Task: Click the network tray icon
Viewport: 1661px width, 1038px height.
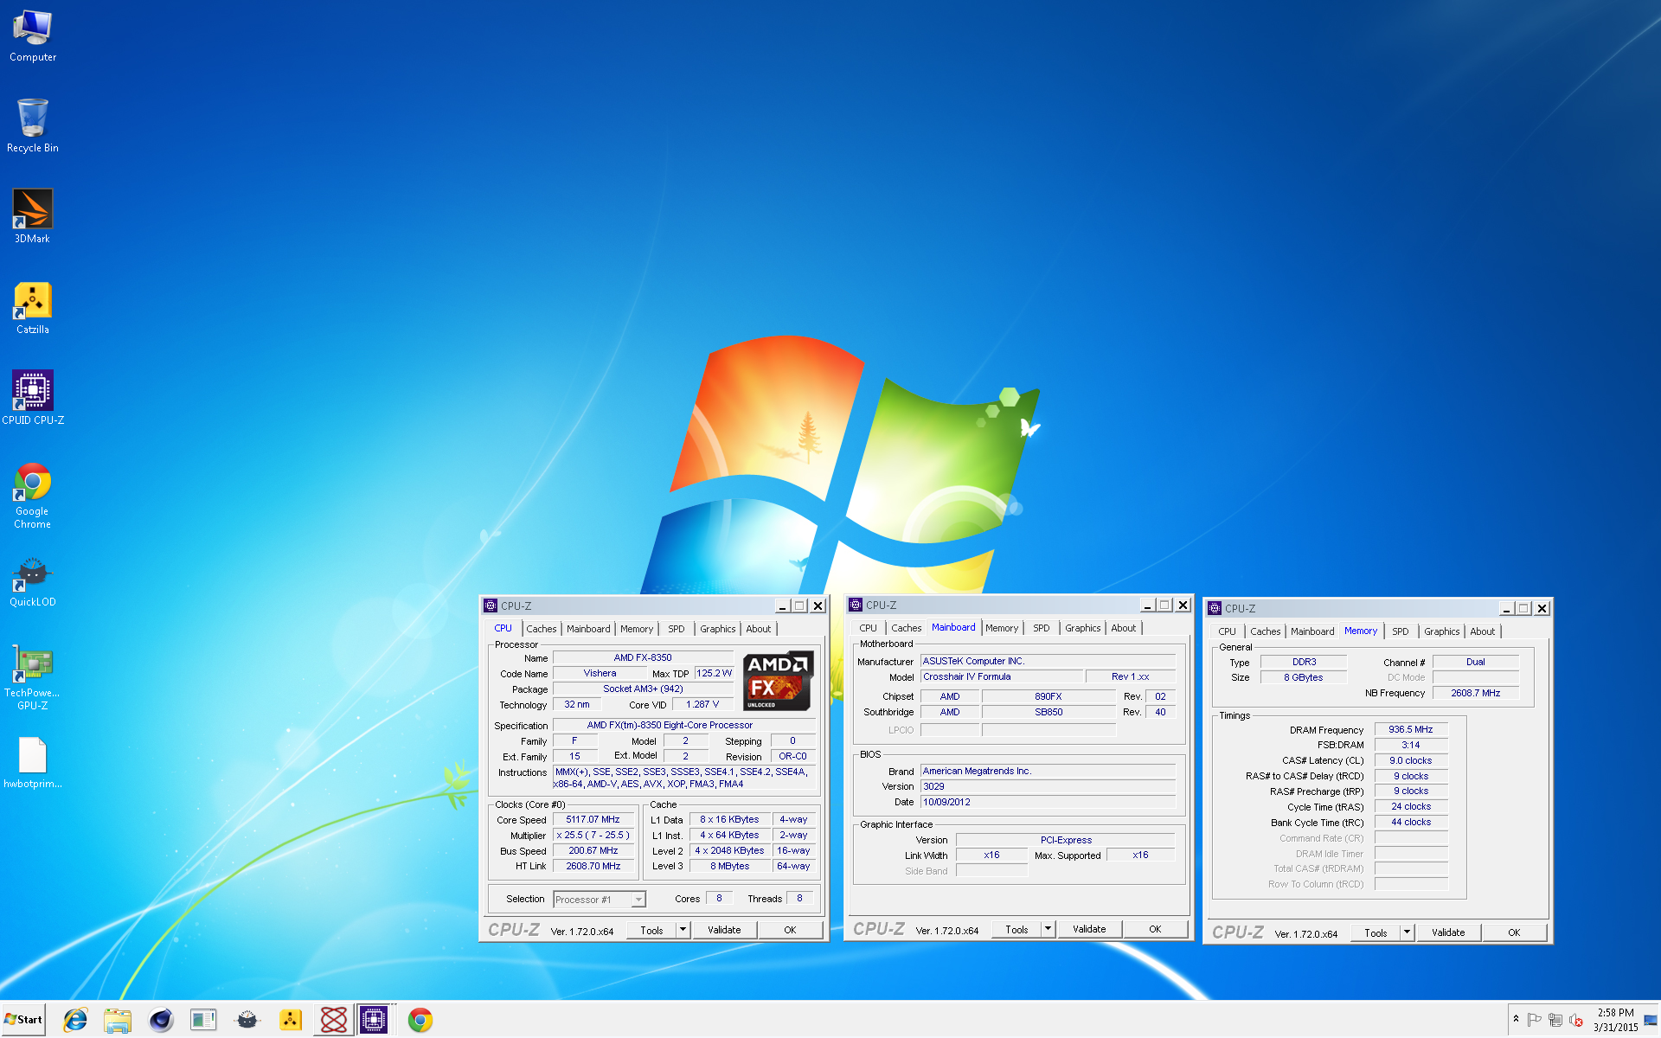Action: click(x=1555, y=1020)
